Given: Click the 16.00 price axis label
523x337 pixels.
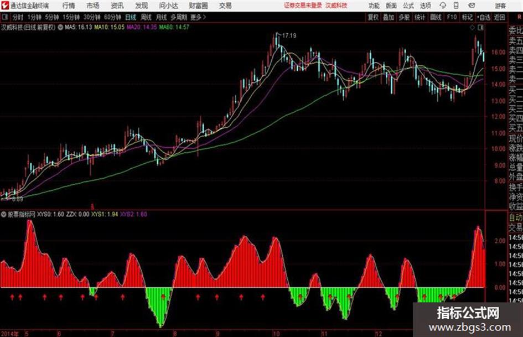Looking at the screenshot, I should (498, 52).
